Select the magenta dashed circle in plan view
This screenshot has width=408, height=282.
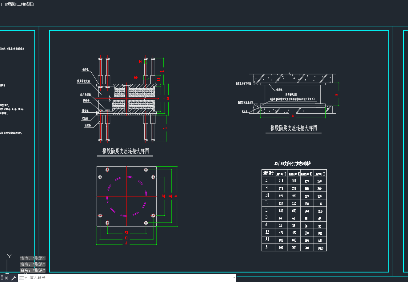click(127, 196)
